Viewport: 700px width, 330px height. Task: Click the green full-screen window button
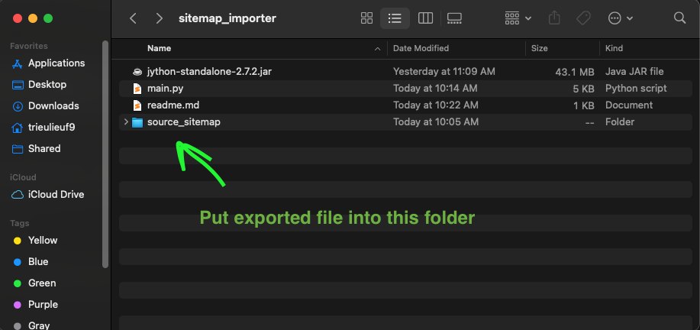click(48, 18)
